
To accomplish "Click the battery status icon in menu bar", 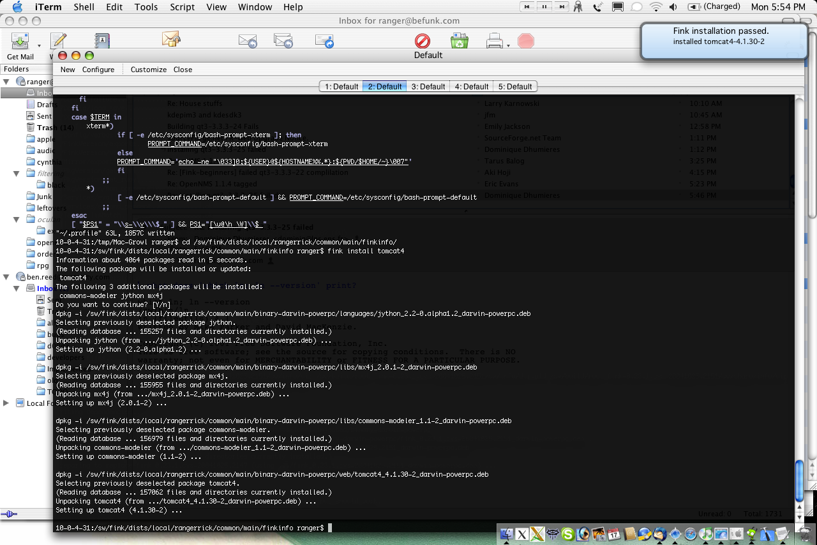I will [694, 7].
